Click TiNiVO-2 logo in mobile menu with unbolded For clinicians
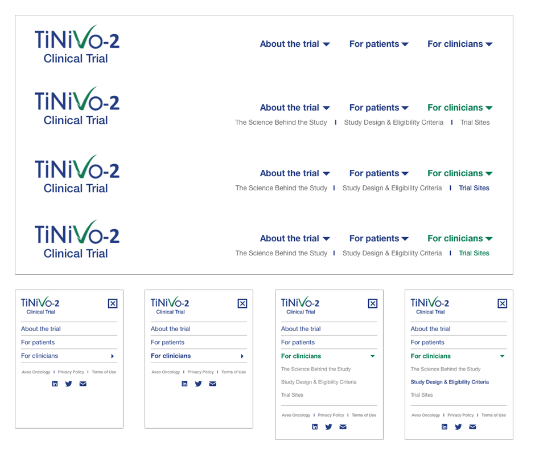 40,306
